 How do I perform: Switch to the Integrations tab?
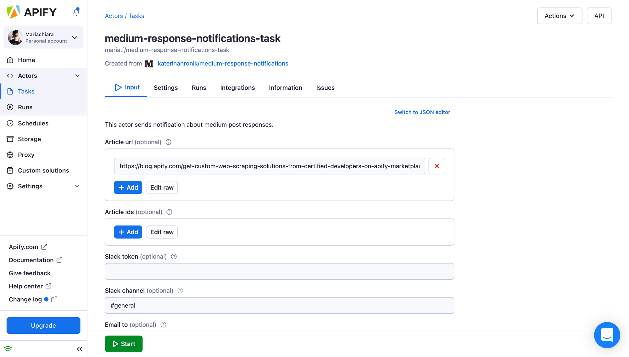tap(237, 88)
